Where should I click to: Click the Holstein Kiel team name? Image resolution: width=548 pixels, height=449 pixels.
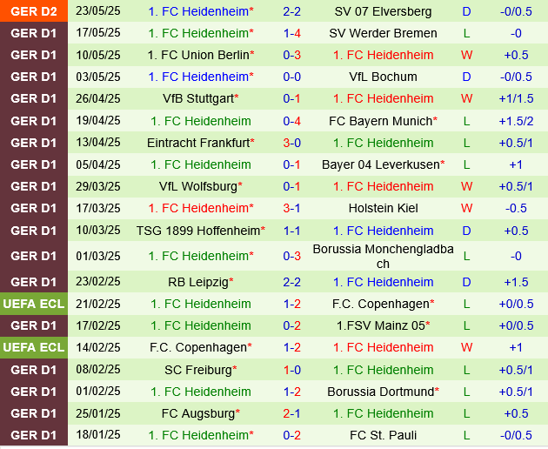point(383,208)
